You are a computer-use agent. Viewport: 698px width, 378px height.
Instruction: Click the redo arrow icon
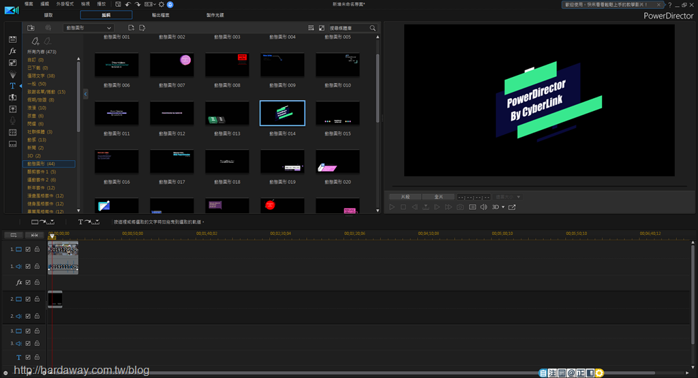click(138, 4)
